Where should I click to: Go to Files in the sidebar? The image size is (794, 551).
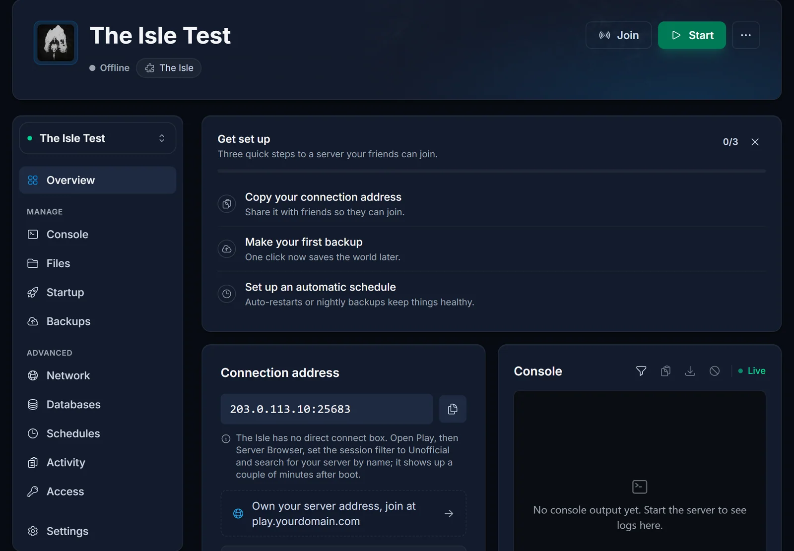(98, 263)
